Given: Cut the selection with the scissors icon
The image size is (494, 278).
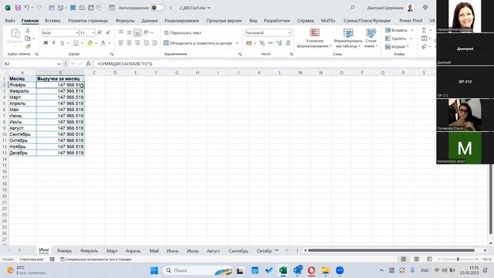Looking at the screenshot, I should tap(28, 31).
